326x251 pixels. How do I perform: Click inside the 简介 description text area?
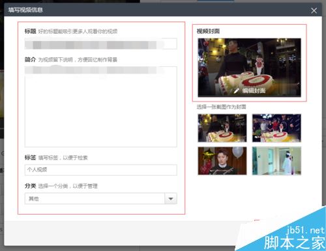101,107
